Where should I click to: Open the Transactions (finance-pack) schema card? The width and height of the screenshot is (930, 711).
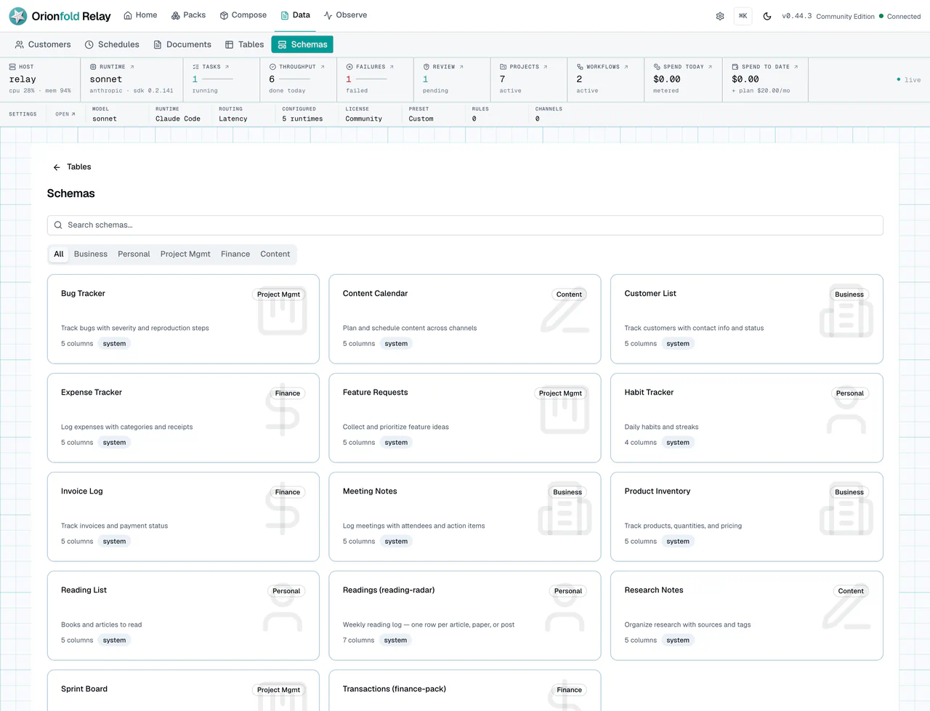pos(465,690)
